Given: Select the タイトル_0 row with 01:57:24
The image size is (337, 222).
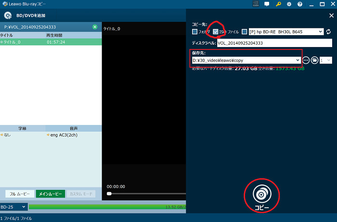Looking at the screenshot, I should tap(51, 42).
